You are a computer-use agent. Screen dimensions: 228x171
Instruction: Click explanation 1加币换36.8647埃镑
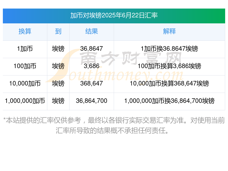point(169,49)
